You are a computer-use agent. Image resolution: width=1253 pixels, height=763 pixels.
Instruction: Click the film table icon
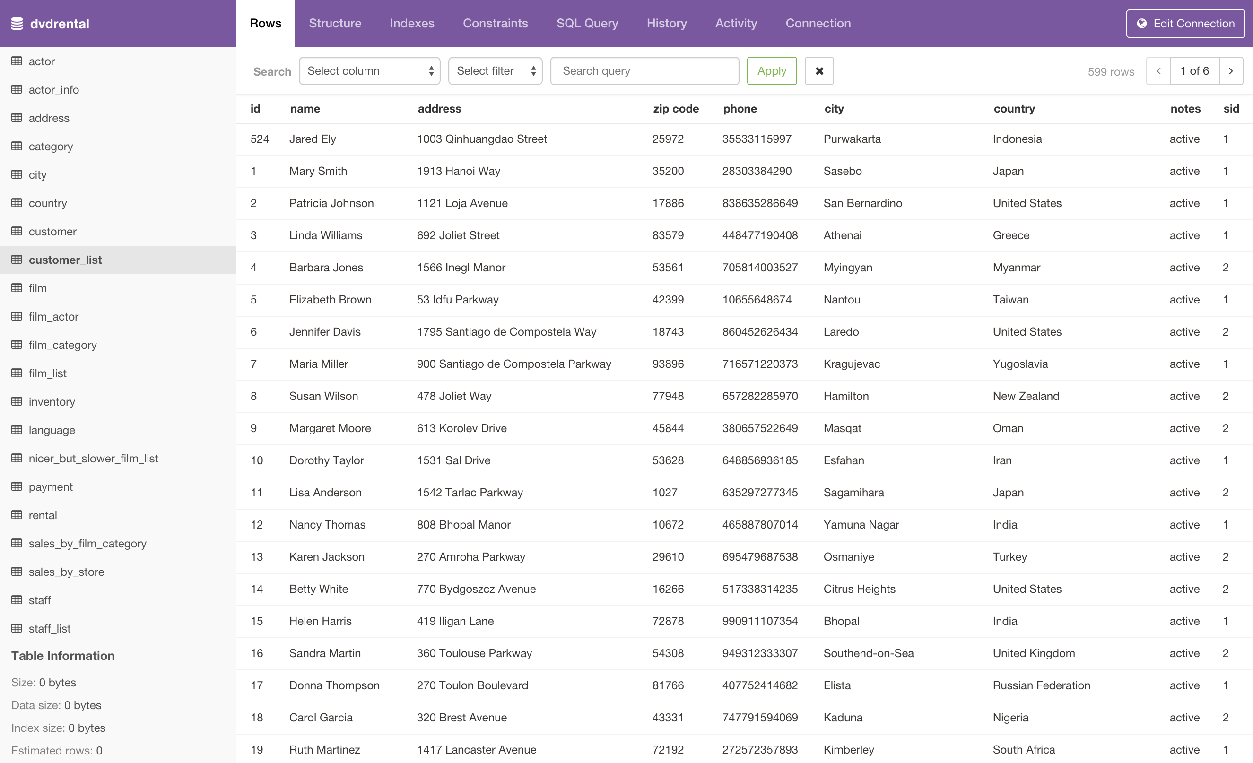16,288
